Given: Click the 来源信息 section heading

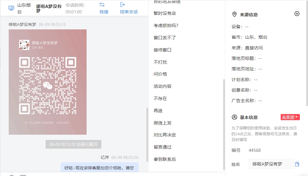Looking at the screenshot, I should (x=249, y=15).
